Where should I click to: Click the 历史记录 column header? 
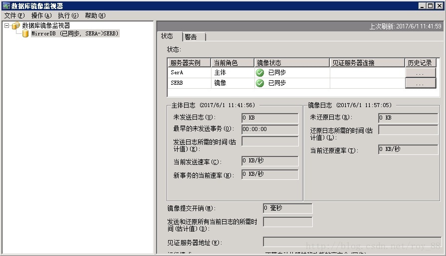421,63
